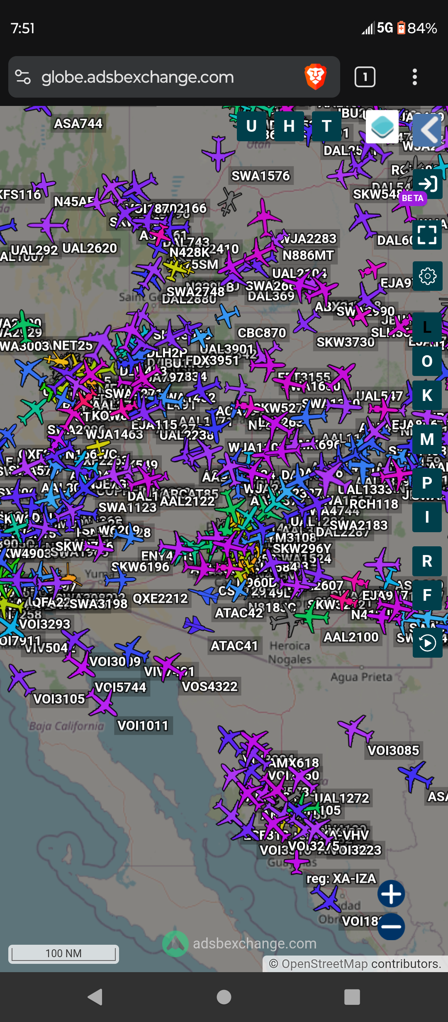Viewport: 448px width, 1022px height.
Task: Select flight label VOS4322
Action: (209, 686)
